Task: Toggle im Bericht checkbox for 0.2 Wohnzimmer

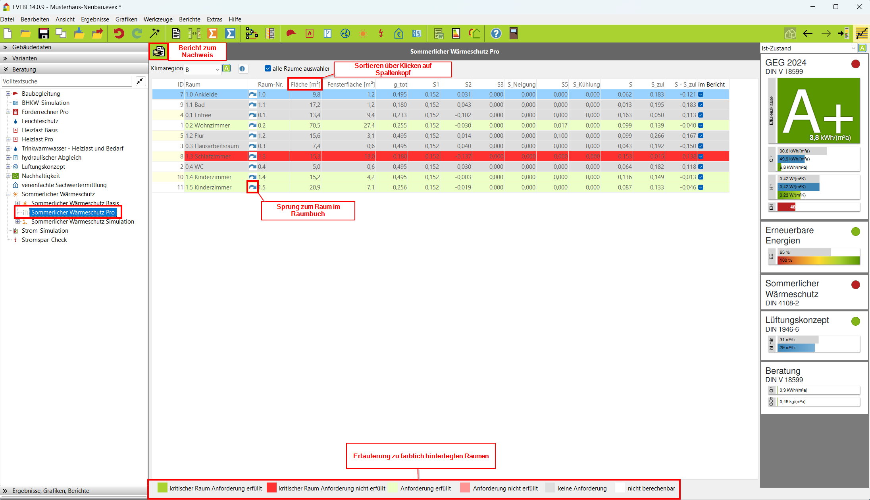Action: tap(701, 125)
